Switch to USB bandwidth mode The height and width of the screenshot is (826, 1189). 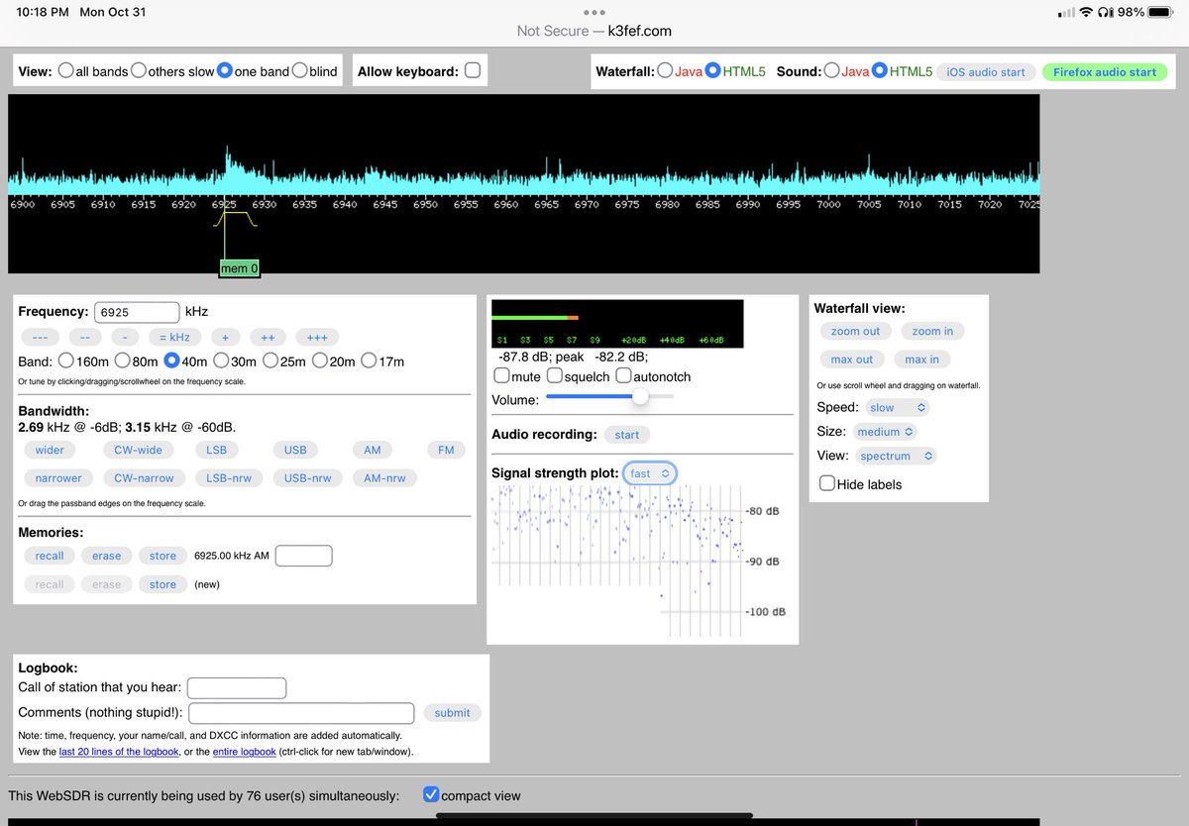(295, 450)
